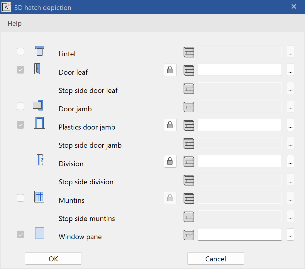
Task: Click the Plastics door jamb hatch input field
Action: tap(239, 125)
